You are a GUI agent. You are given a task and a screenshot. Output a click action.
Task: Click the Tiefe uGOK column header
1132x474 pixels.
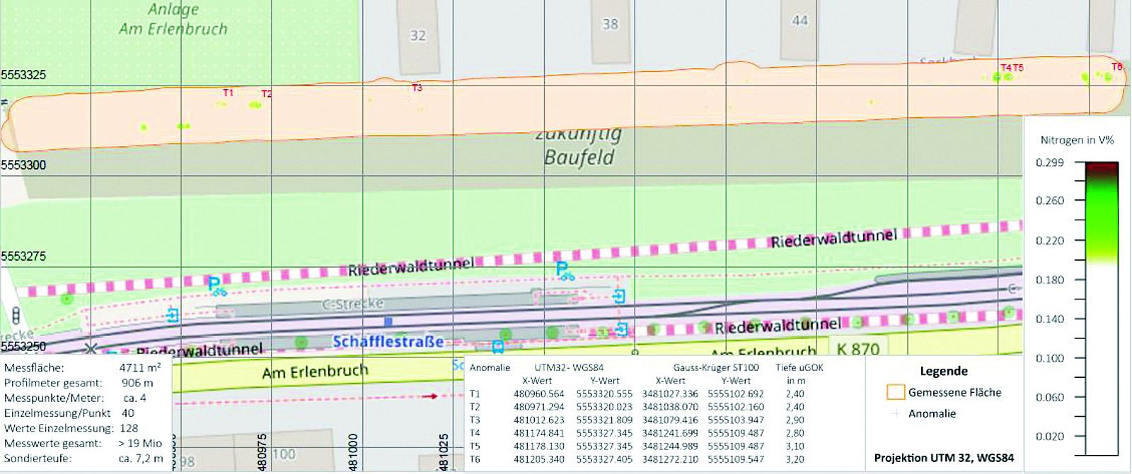799,367
